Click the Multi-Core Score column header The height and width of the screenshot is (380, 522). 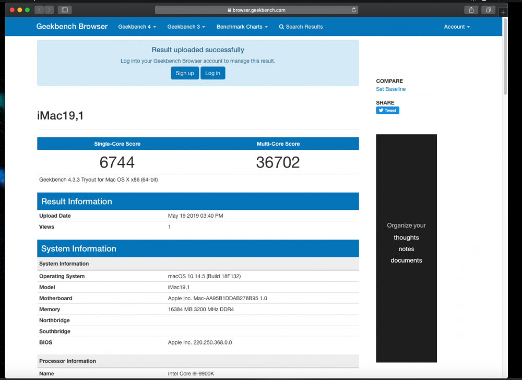click(x=278, y=144)
